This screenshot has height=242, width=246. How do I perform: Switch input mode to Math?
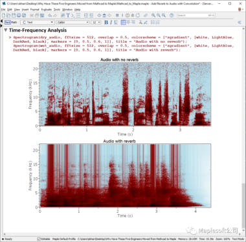point(14,22)
